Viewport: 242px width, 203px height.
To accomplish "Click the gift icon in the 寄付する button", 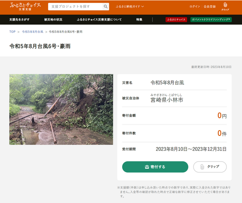I will pyautogui.click(x=147, y=167).
